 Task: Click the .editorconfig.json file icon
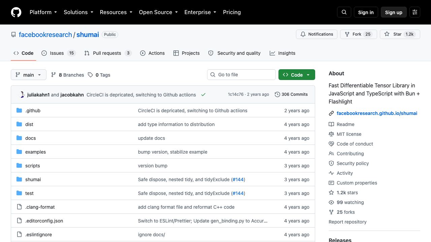(19, 221)
